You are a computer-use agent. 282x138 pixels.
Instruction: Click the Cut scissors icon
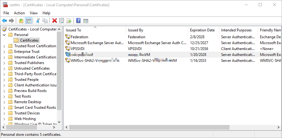[x=38, y=21]
